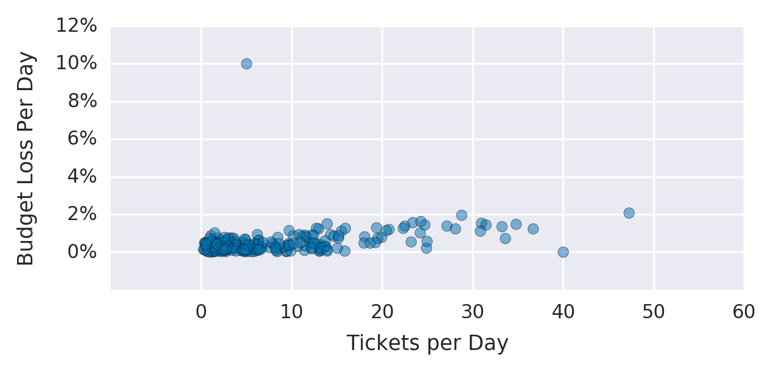
Task: Click the 10 x-axis tick label
Action: tap(292, 311)
